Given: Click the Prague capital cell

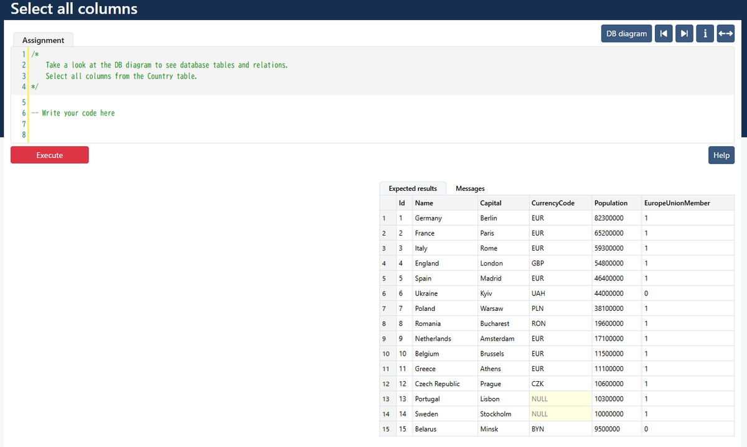Looking at the screenshot, I should [503, 384].
